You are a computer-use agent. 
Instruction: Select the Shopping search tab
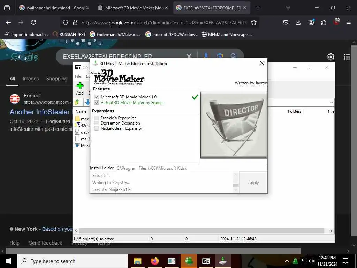click(57, 79)
